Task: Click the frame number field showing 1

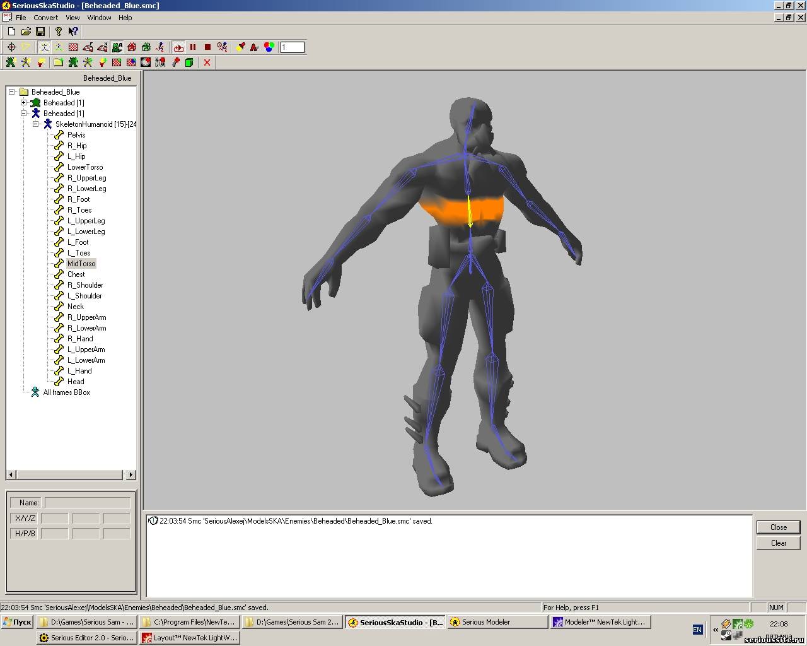Action: click(x=293, y=47)
